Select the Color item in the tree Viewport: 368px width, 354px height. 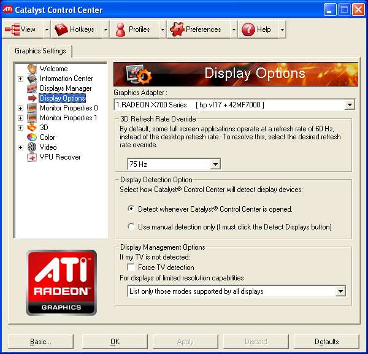coord(47,137)
